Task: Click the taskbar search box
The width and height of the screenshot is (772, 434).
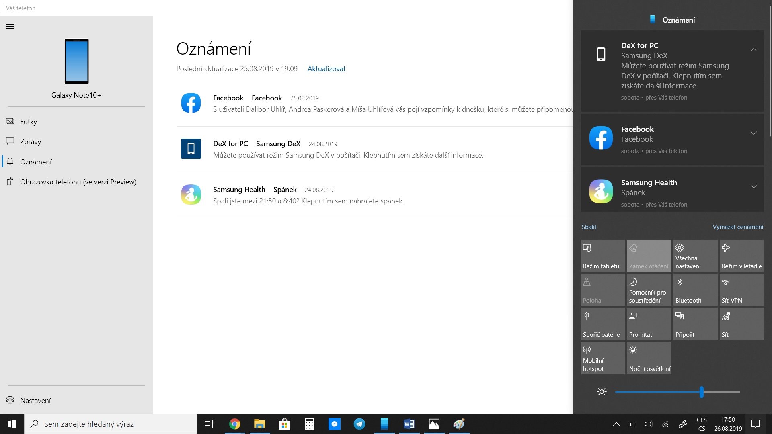Action: coord(111,424)
